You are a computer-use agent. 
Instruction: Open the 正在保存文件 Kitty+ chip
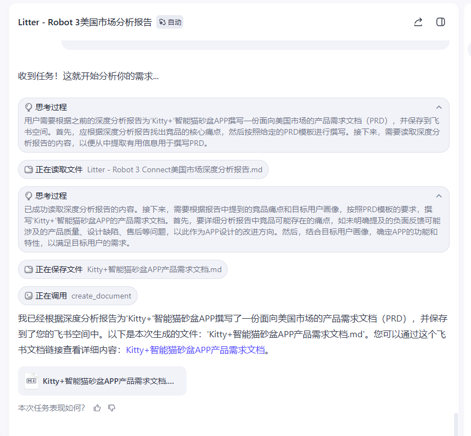pos(123,269)
